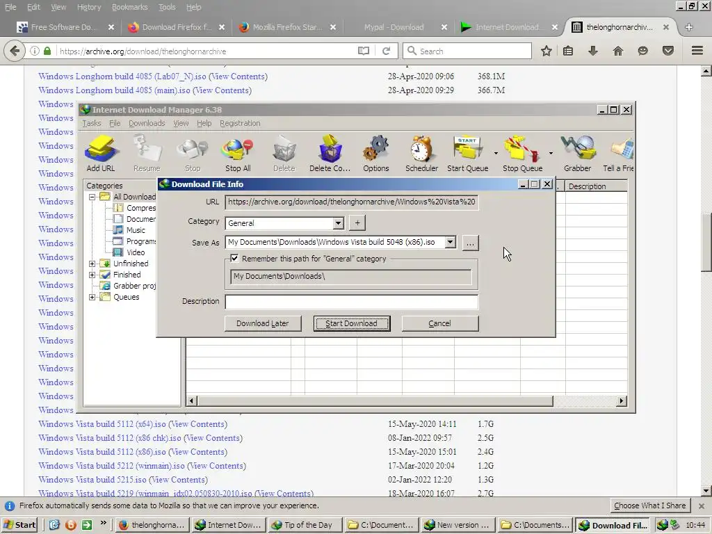Click the Firefox Search box
The height and width of the screenshot is (534, 712).
point(467,51)
